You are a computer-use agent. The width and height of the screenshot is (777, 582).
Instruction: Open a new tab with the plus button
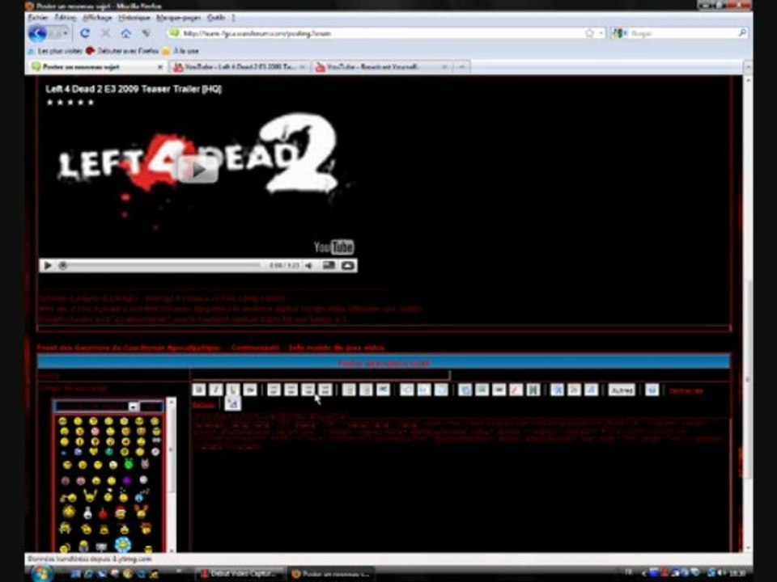tap(461, 67)
